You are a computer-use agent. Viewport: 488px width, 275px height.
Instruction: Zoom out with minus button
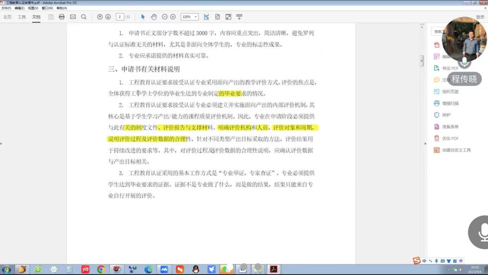[165, 17]
